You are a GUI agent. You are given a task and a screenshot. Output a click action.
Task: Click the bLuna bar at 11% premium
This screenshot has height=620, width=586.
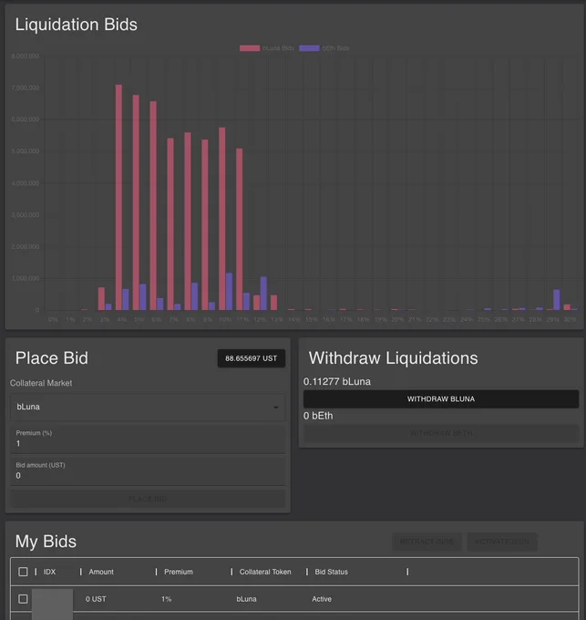[240, 229]
